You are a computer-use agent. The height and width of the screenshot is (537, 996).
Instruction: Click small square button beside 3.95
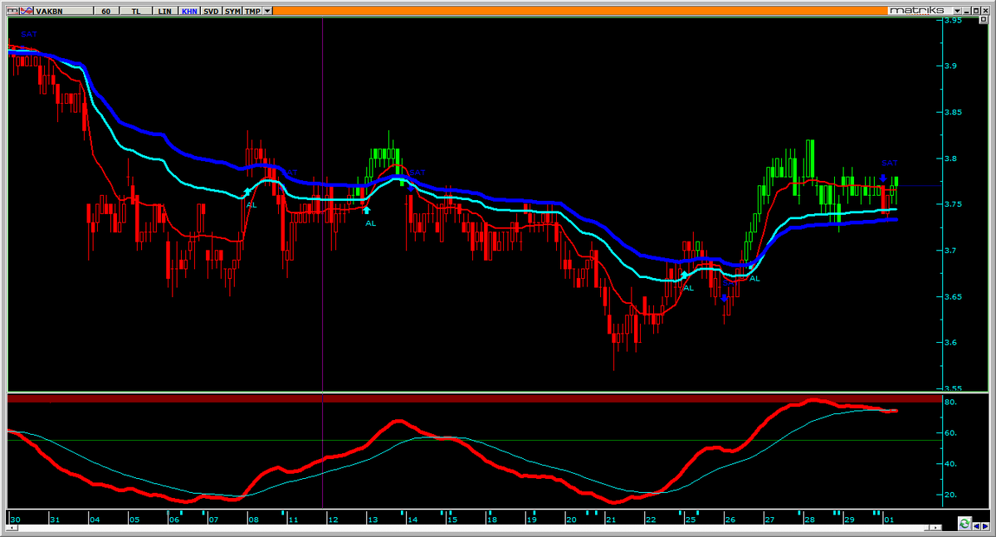(x=984, y=19)
